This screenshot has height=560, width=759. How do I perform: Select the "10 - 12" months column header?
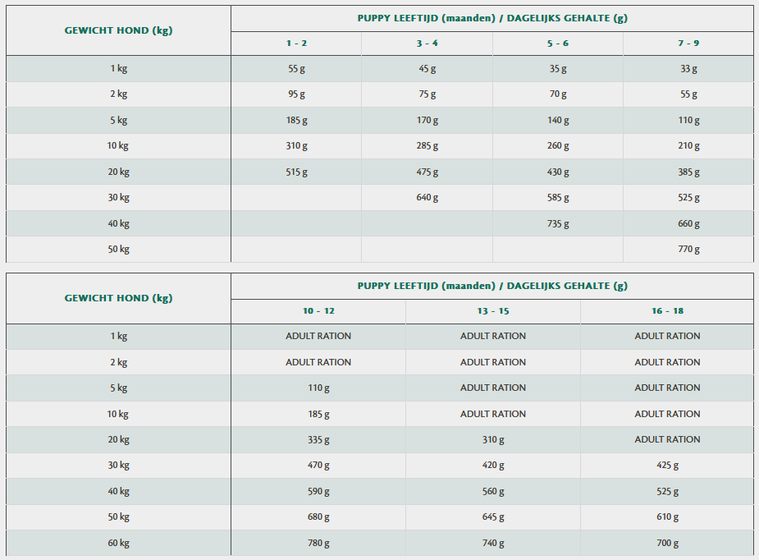[x=318, y=311]
